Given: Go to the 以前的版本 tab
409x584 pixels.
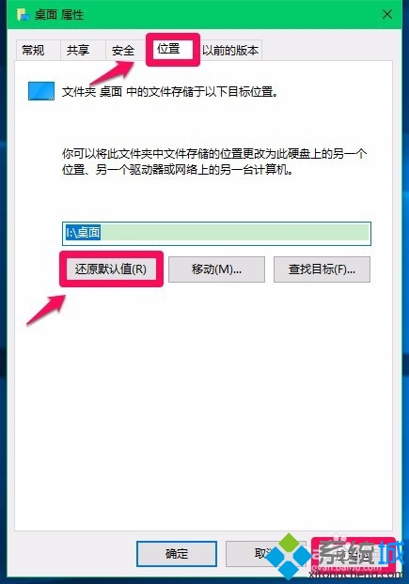Looking at the screenshot, I should click(x=230, y=50).
